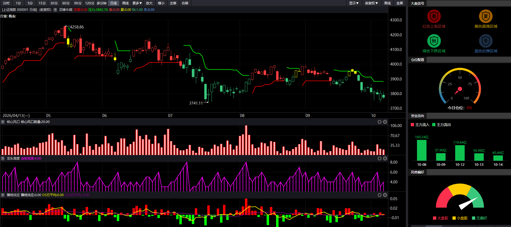Click the green 主力流出 legend swatch
The image size is (511, 227).
[x=434, y=125]
